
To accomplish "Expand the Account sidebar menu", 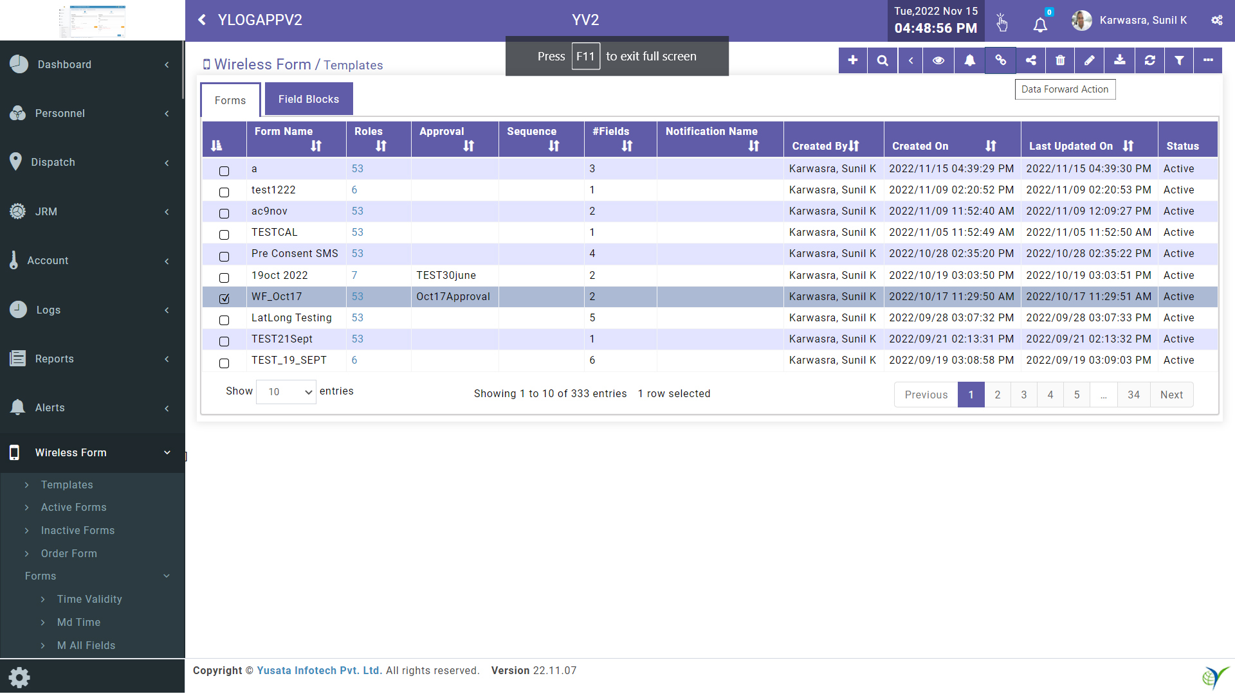I will point(93,261).
